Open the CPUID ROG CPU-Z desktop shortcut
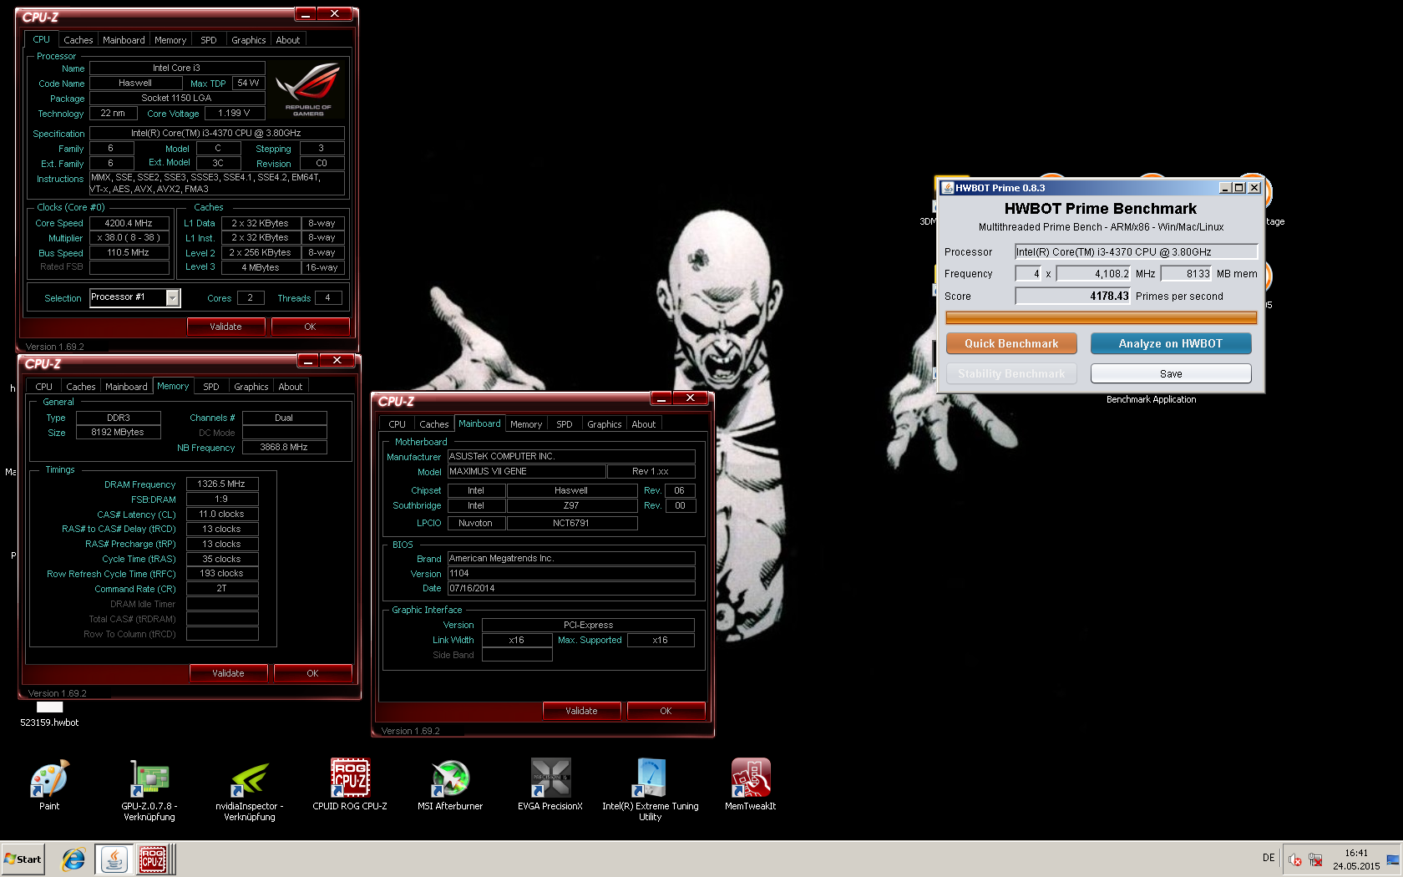This screenshot has height=877, width=1403. [x=350, y=785]
